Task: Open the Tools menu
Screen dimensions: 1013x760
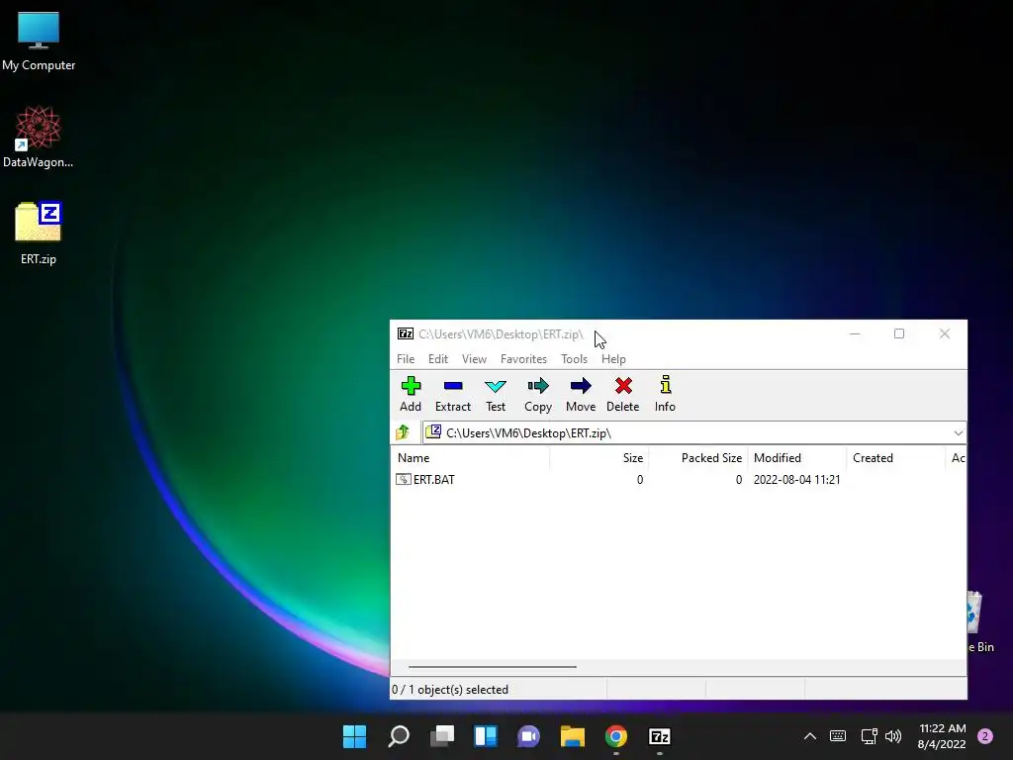Action: (x=574, y=358)
